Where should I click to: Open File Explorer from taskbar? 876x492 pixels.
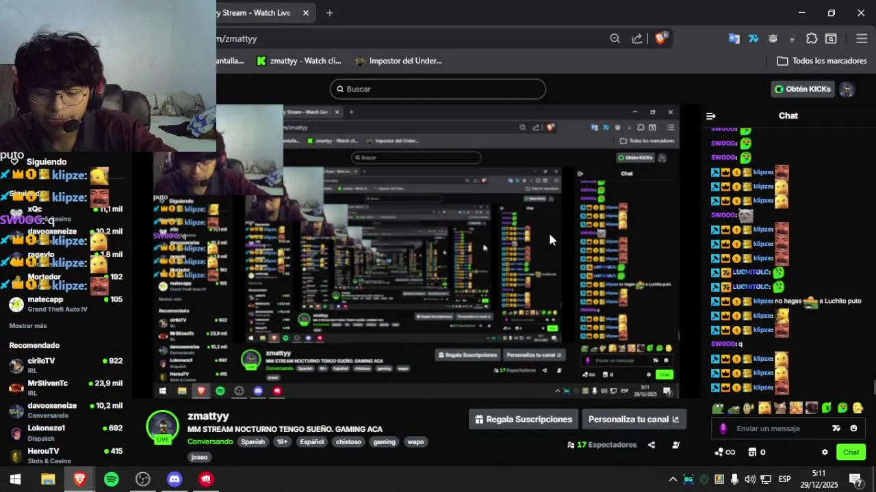48,480
